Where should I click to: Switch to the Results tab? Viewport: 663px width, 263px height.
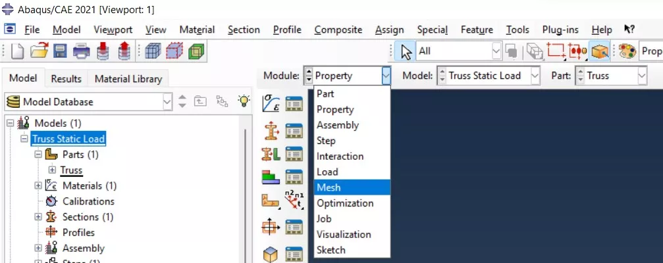(66, 79)
